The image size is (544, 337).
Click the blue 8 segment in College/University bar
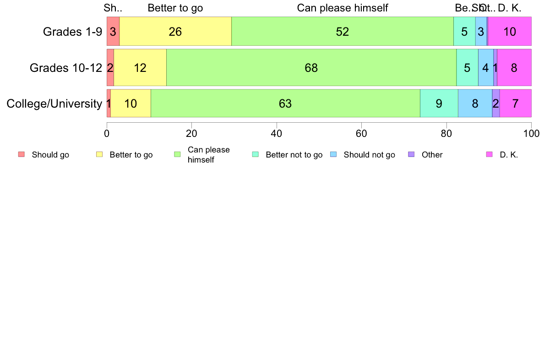pos(475,103)
